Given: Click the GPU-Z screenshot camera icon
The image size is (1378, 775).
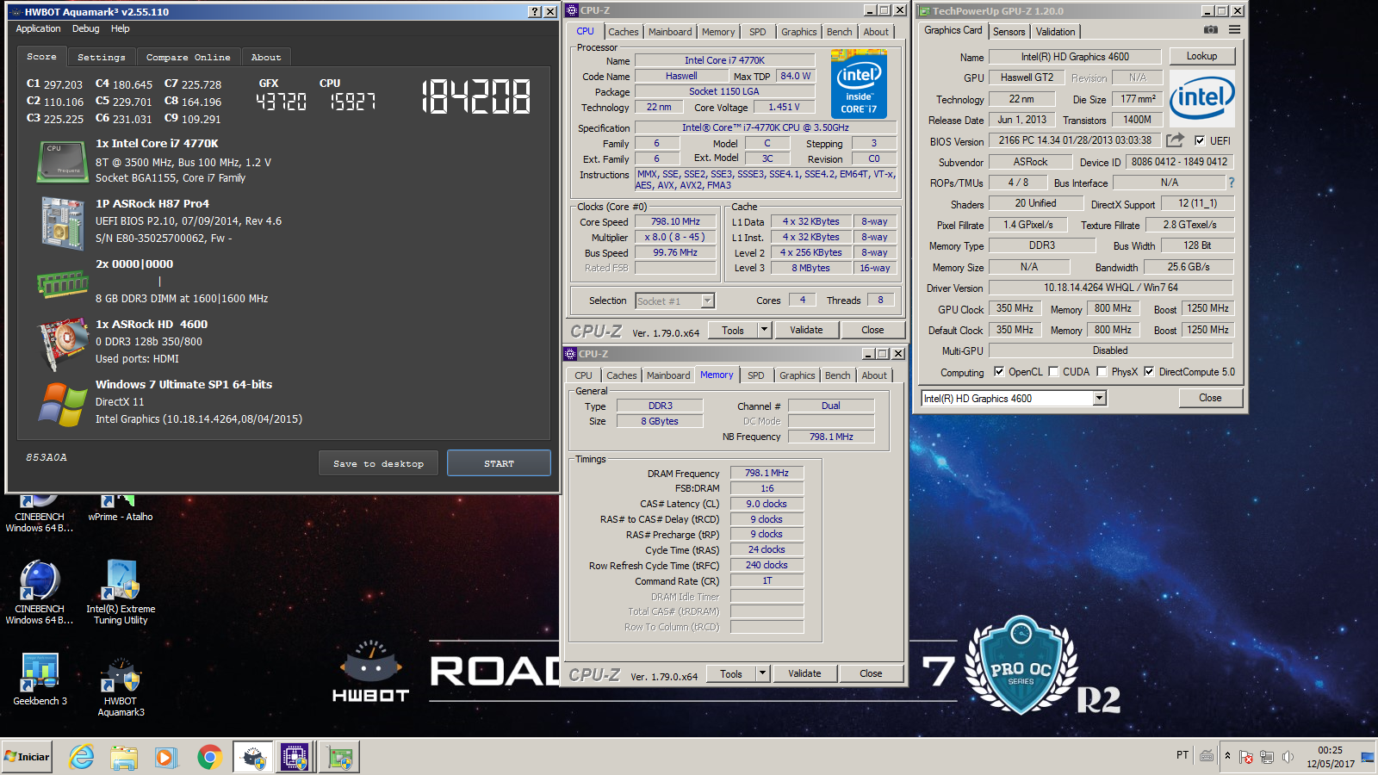Looking at the screenshot, I should (1211, 29).
